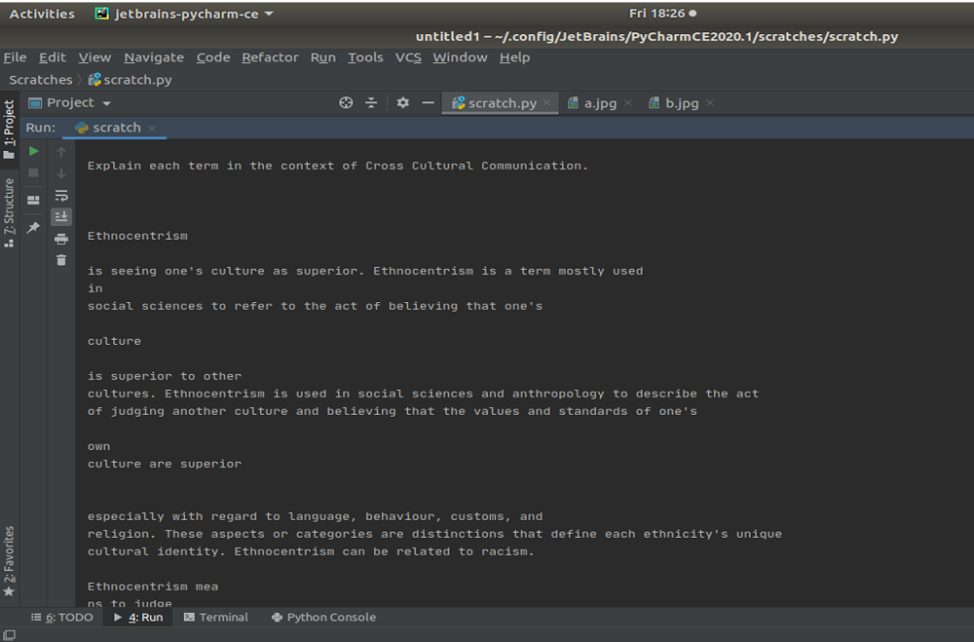Image resolution: width=974 pixels, height=642 pixels.
Task: Open the Refactor menu
Action: [x=270, y=57]
